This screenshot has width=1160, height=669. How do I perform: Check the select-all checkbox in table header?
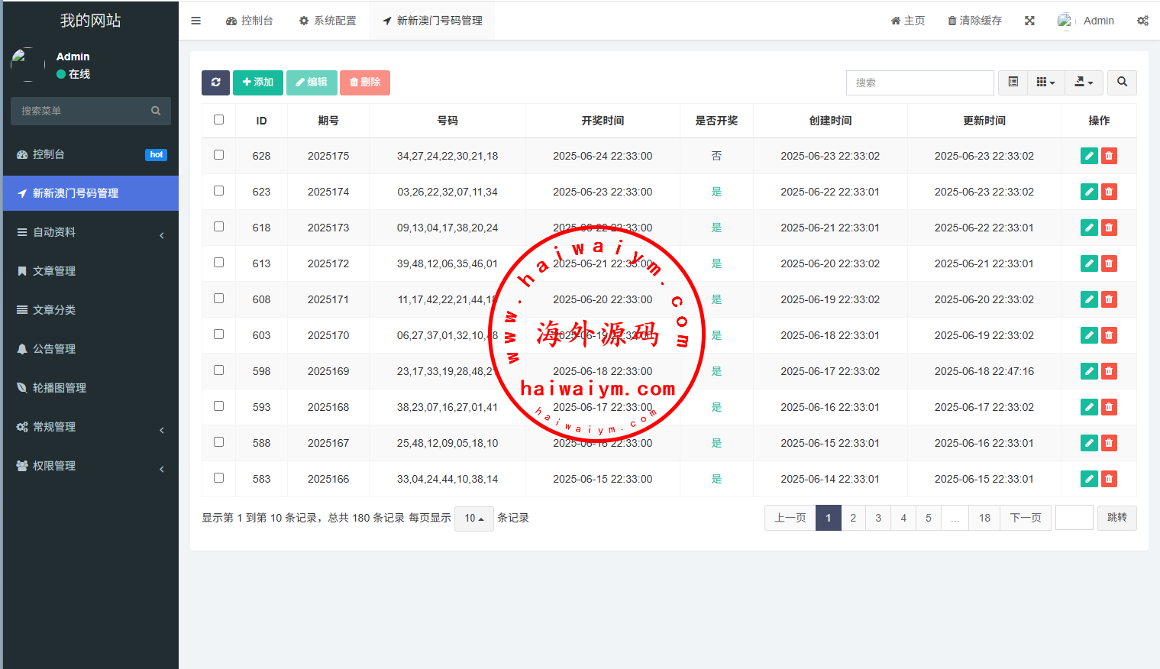[x=219, y=120]
